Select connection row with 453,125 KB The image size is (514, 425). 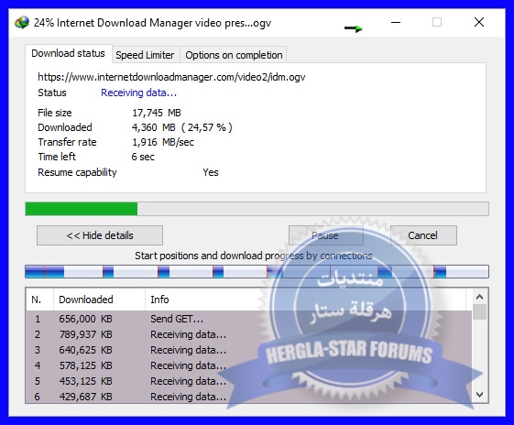249,381
